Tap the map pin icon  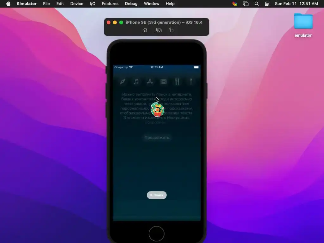point(191,82)
